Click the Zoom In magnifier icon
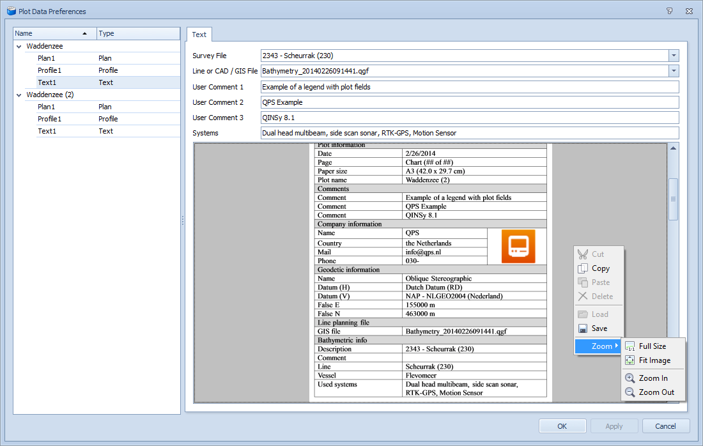The width and height of the screenshot is (703, 446). tap(630, 378)
